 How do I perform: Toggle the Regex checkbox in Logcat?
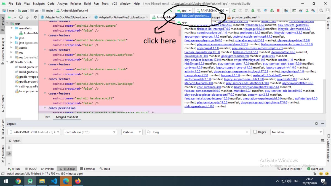click(255, 132)
